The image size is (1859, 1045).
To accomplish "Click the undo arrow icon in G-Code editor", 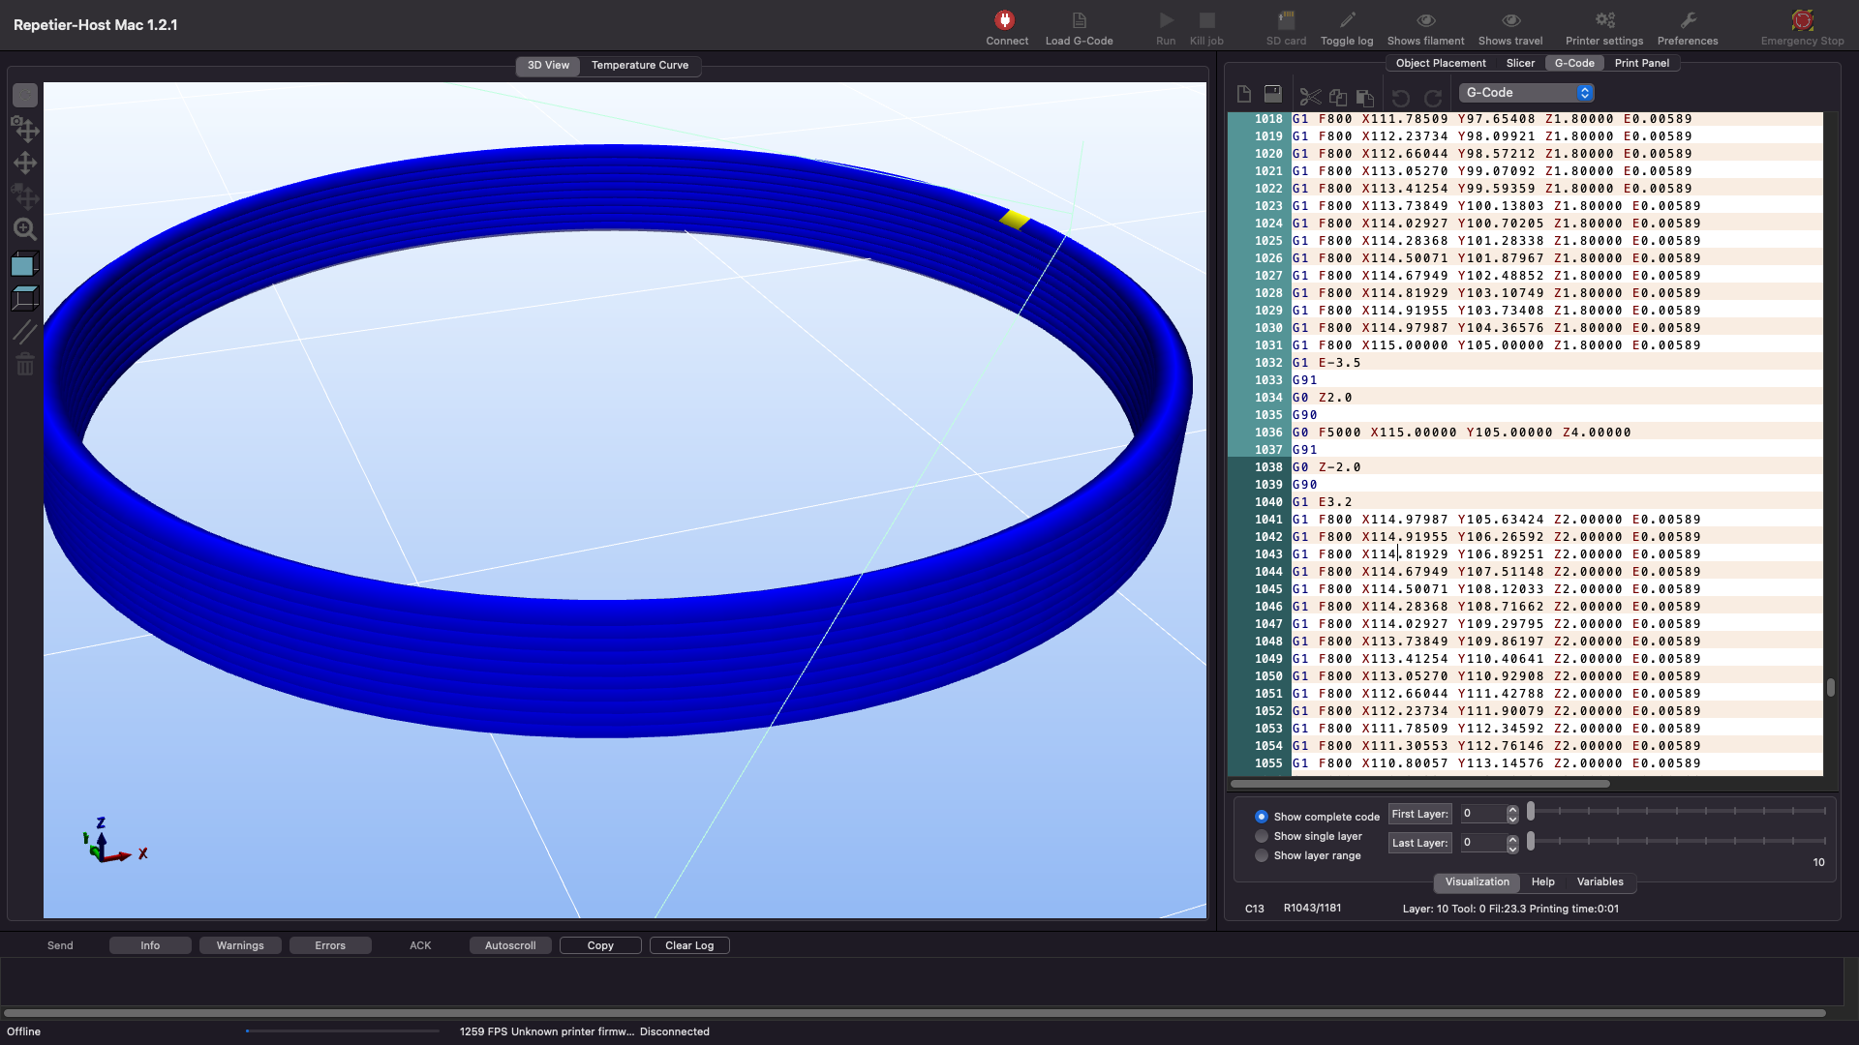I will (1401, 98).
